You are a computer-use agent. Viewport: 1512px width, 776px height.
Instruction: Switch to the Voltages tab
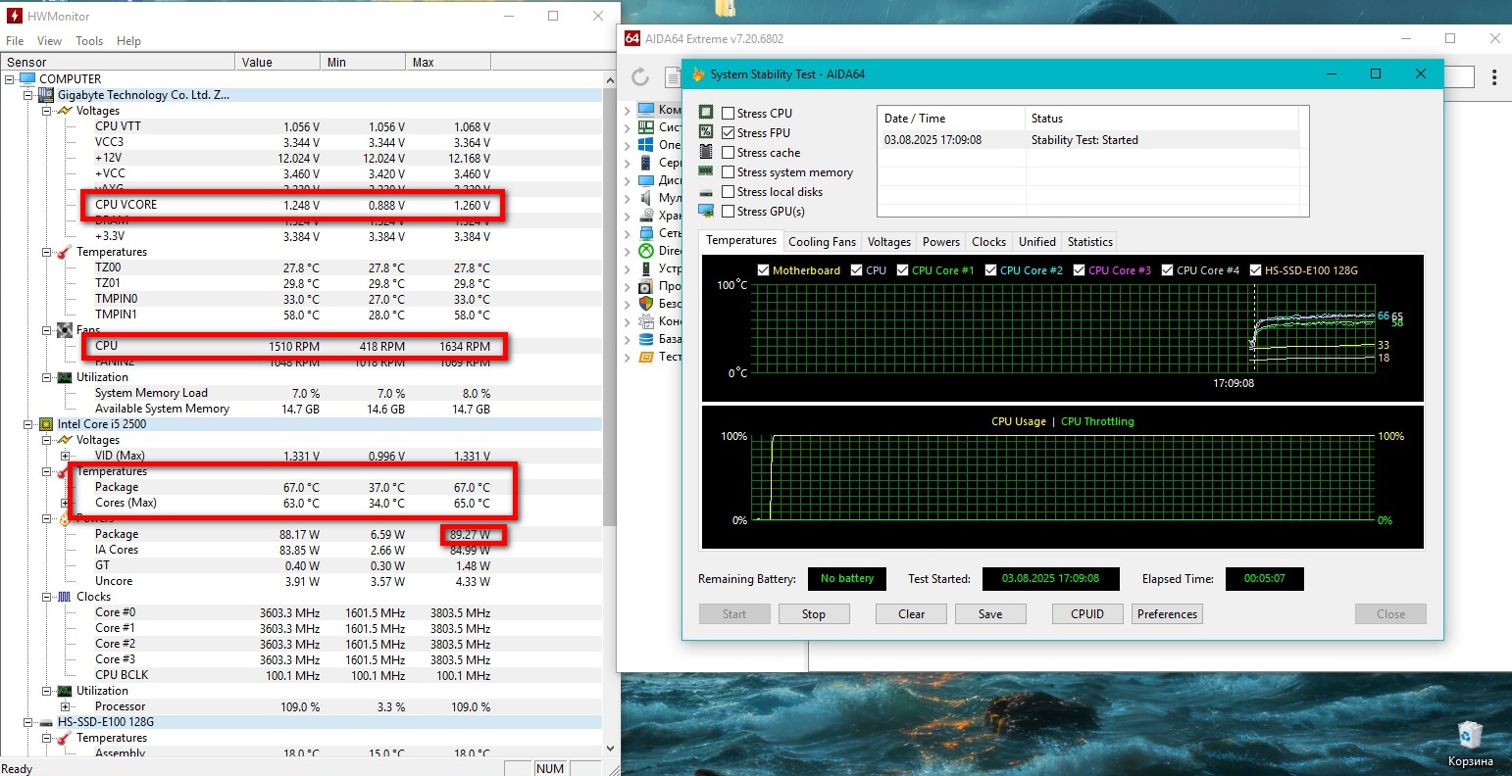click(889, 242)
